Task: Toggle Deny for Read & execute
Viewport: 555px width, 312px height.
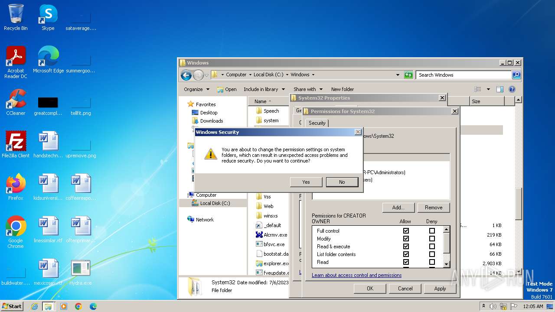Action: pyautogui.click(x=432, y=247)
